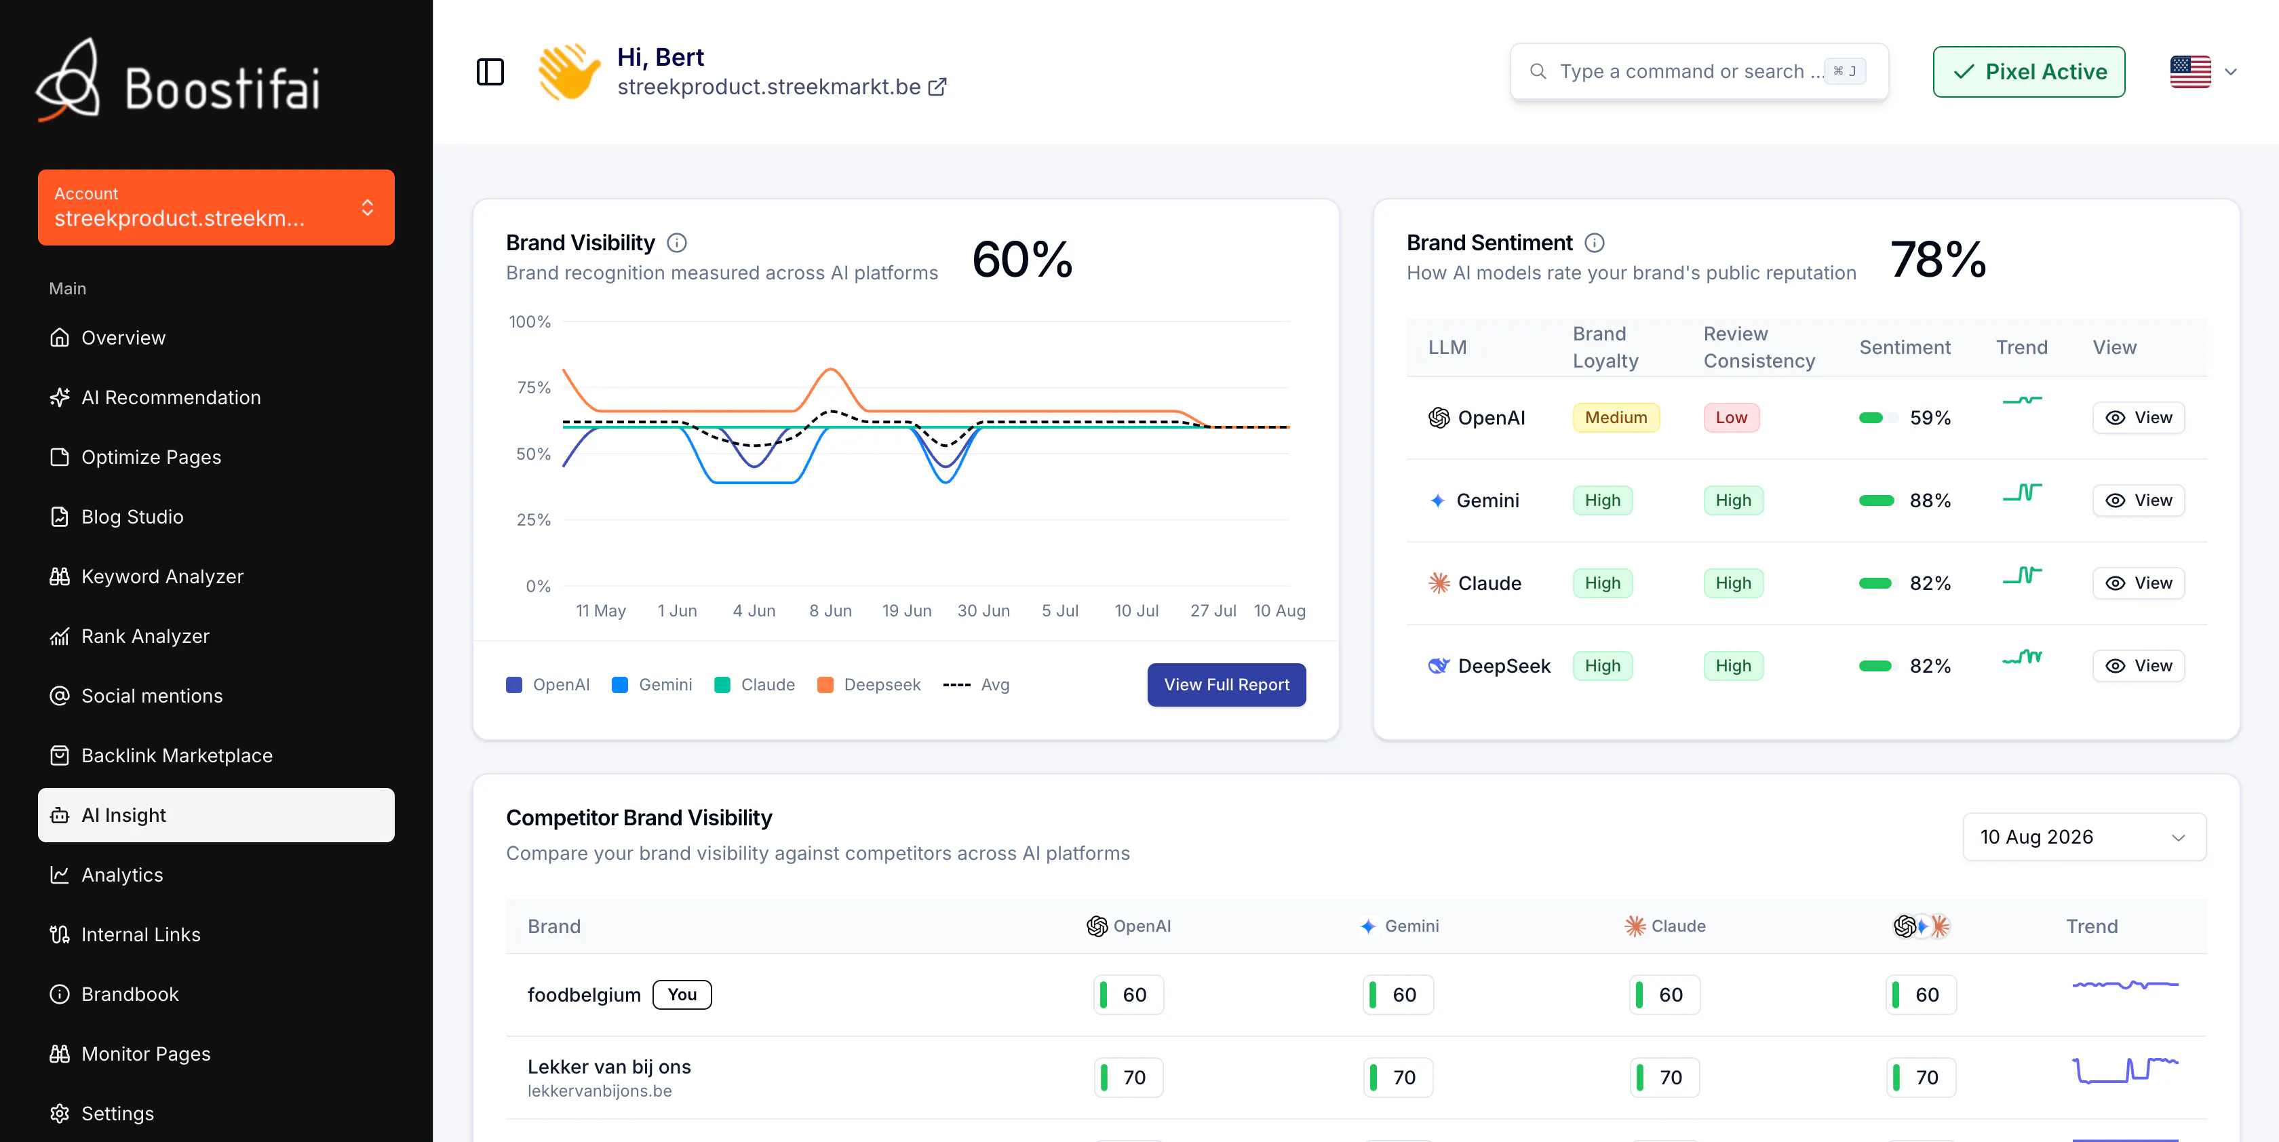Select Backlink Marketplace
This screenshot has height=1142, width=2279.
coord(216,755)
